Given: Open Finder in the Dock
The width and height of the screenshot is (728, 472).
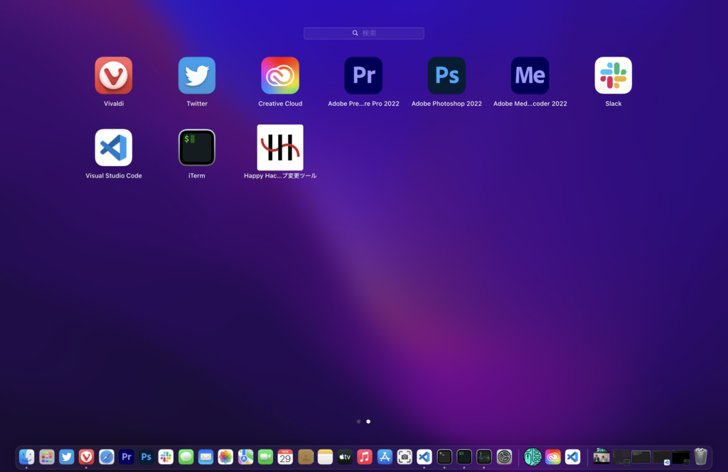Looking at the screenshot, I should (26, 457).
